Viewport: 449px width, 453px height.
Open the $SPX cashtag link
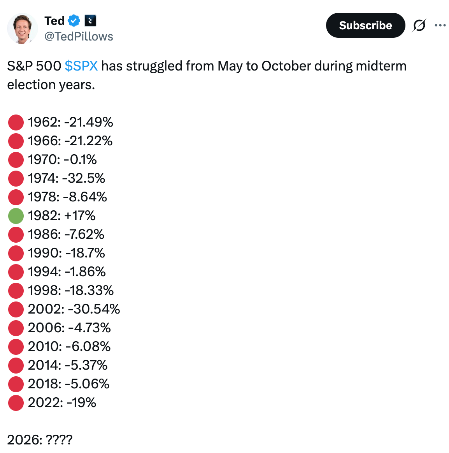coord(81,66)
